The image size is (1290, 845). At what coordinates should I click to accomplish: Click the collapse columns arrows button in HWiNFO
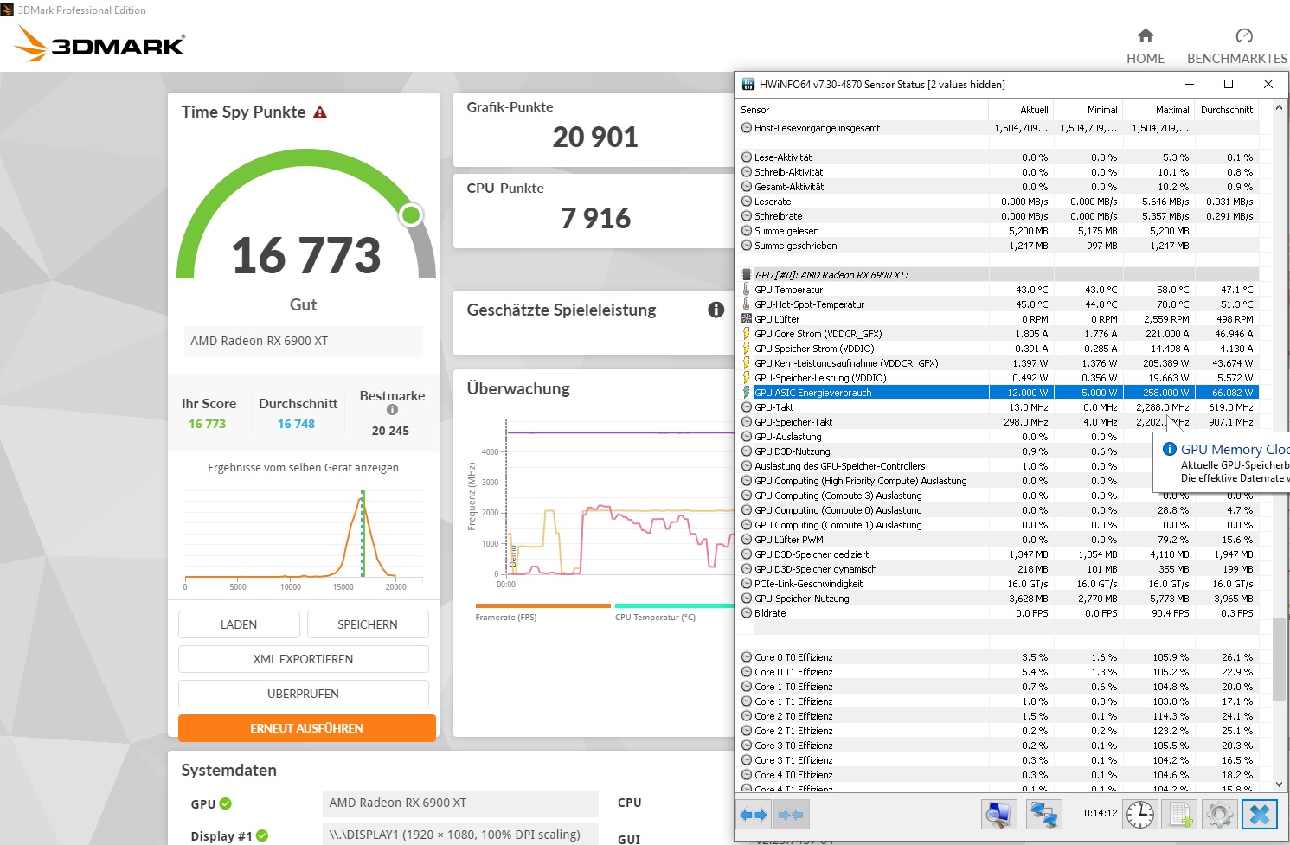click(791, 815)
